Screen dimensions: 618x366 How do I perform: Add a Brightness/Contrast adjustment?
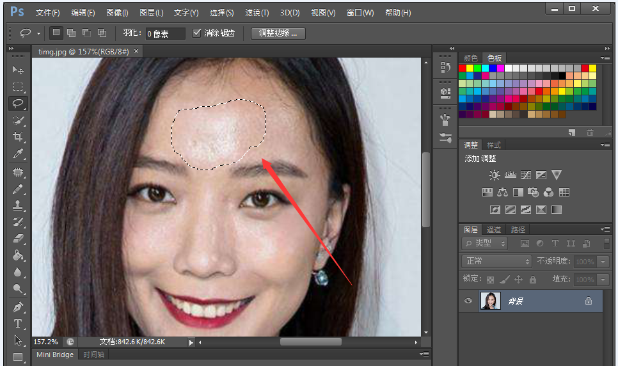point(495,175)
